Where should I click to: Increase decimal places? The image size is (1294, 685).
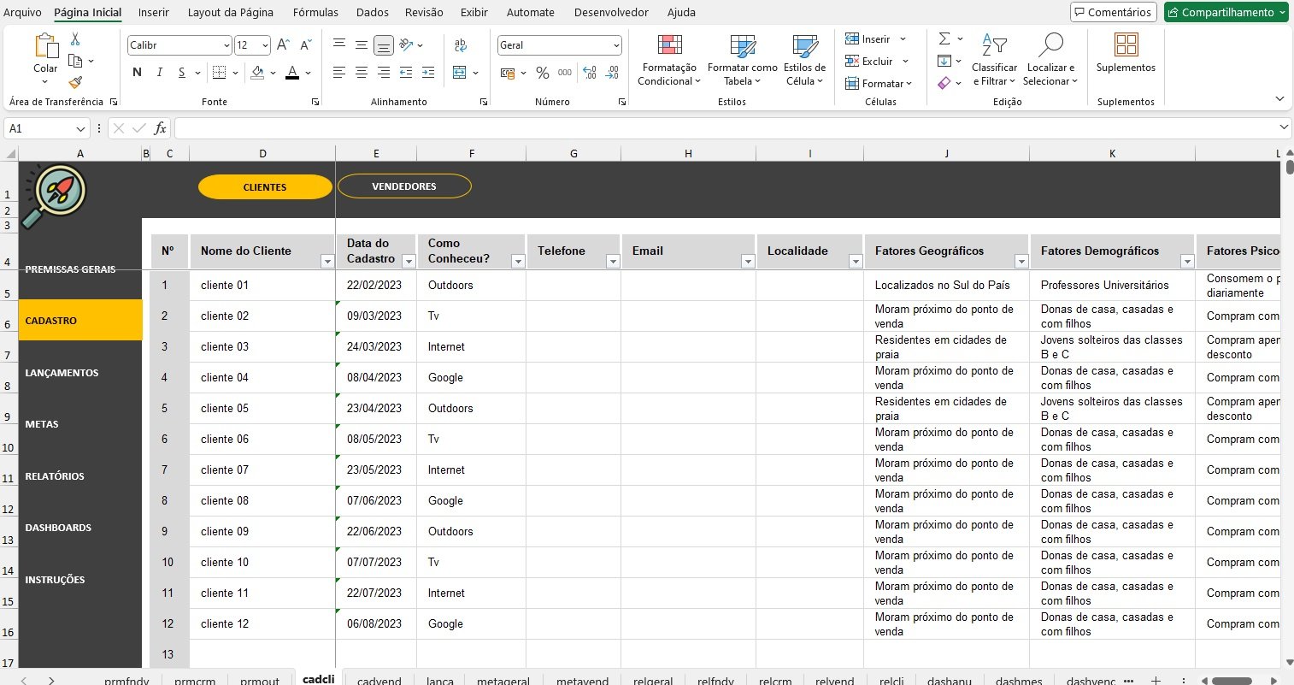[590, 74]
